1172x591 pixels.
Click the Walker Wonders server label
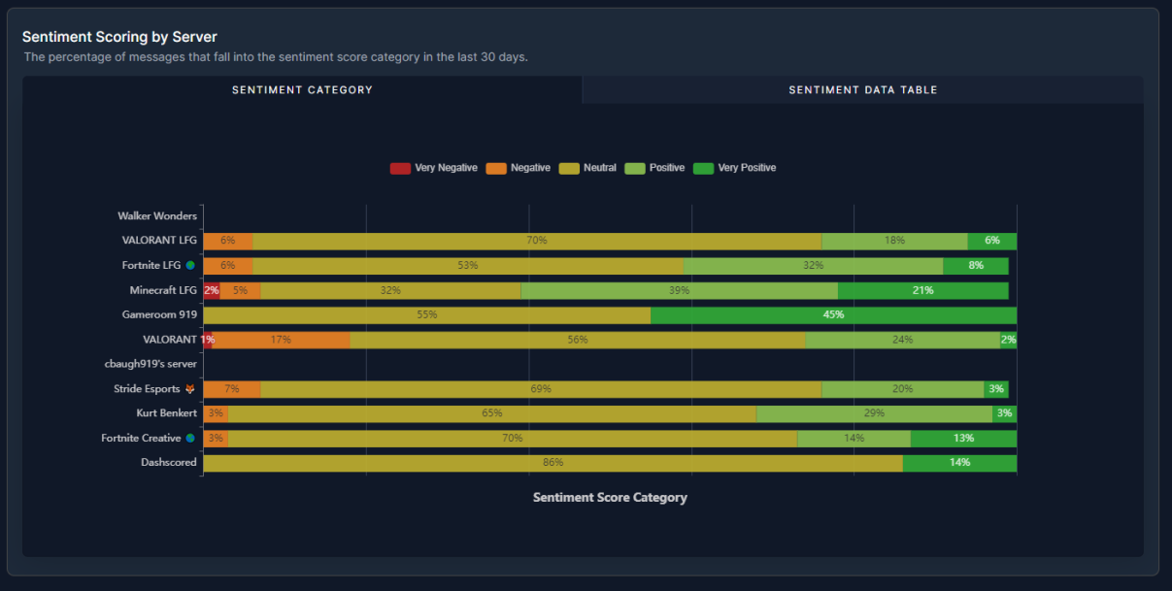click(157, 216)
